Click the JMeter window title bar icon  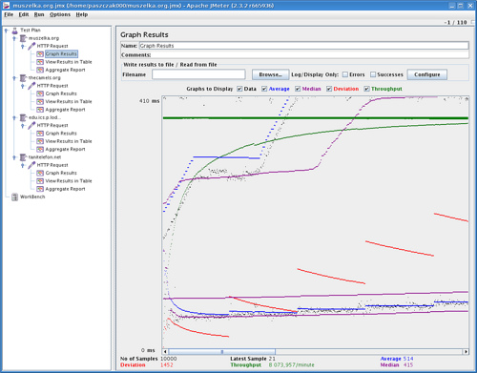[7, 6]
